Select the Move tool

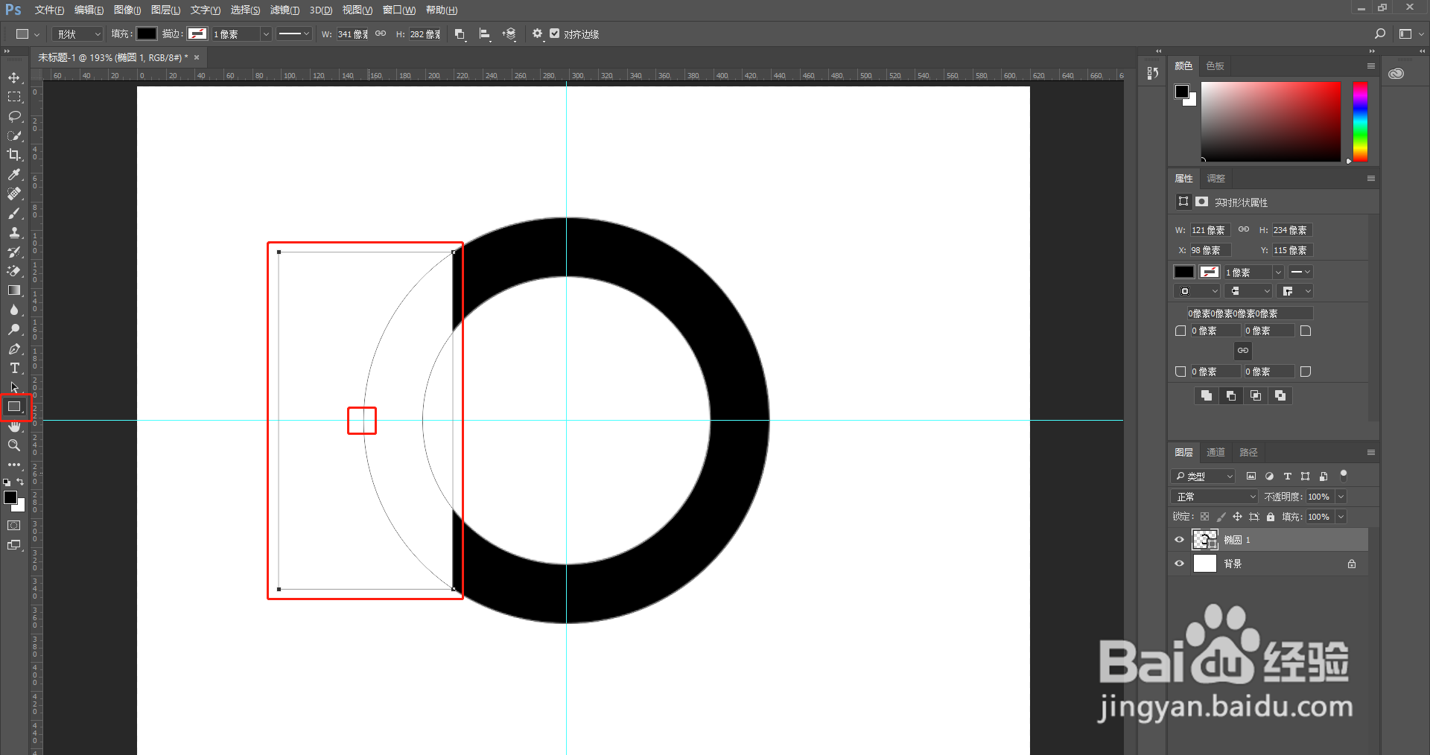tap(14, 77)
